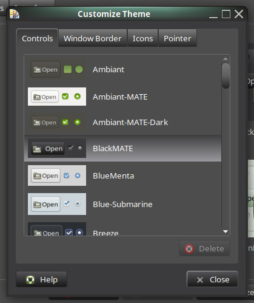Switch to the Pointer tab
This screenshot has width=254, height=303.
coord(178,38)
